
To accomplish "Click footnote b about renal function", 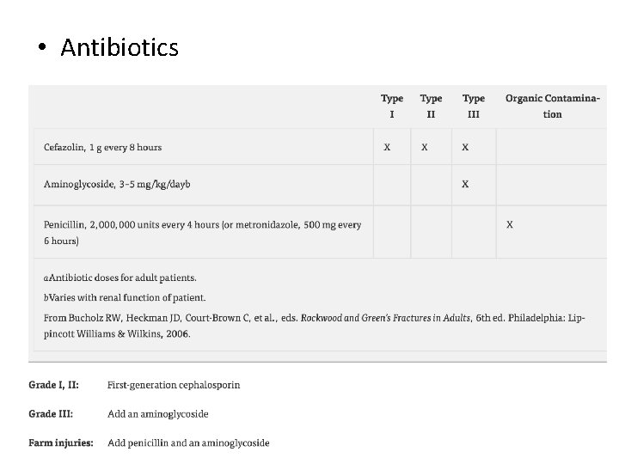I will pos(125,297).
